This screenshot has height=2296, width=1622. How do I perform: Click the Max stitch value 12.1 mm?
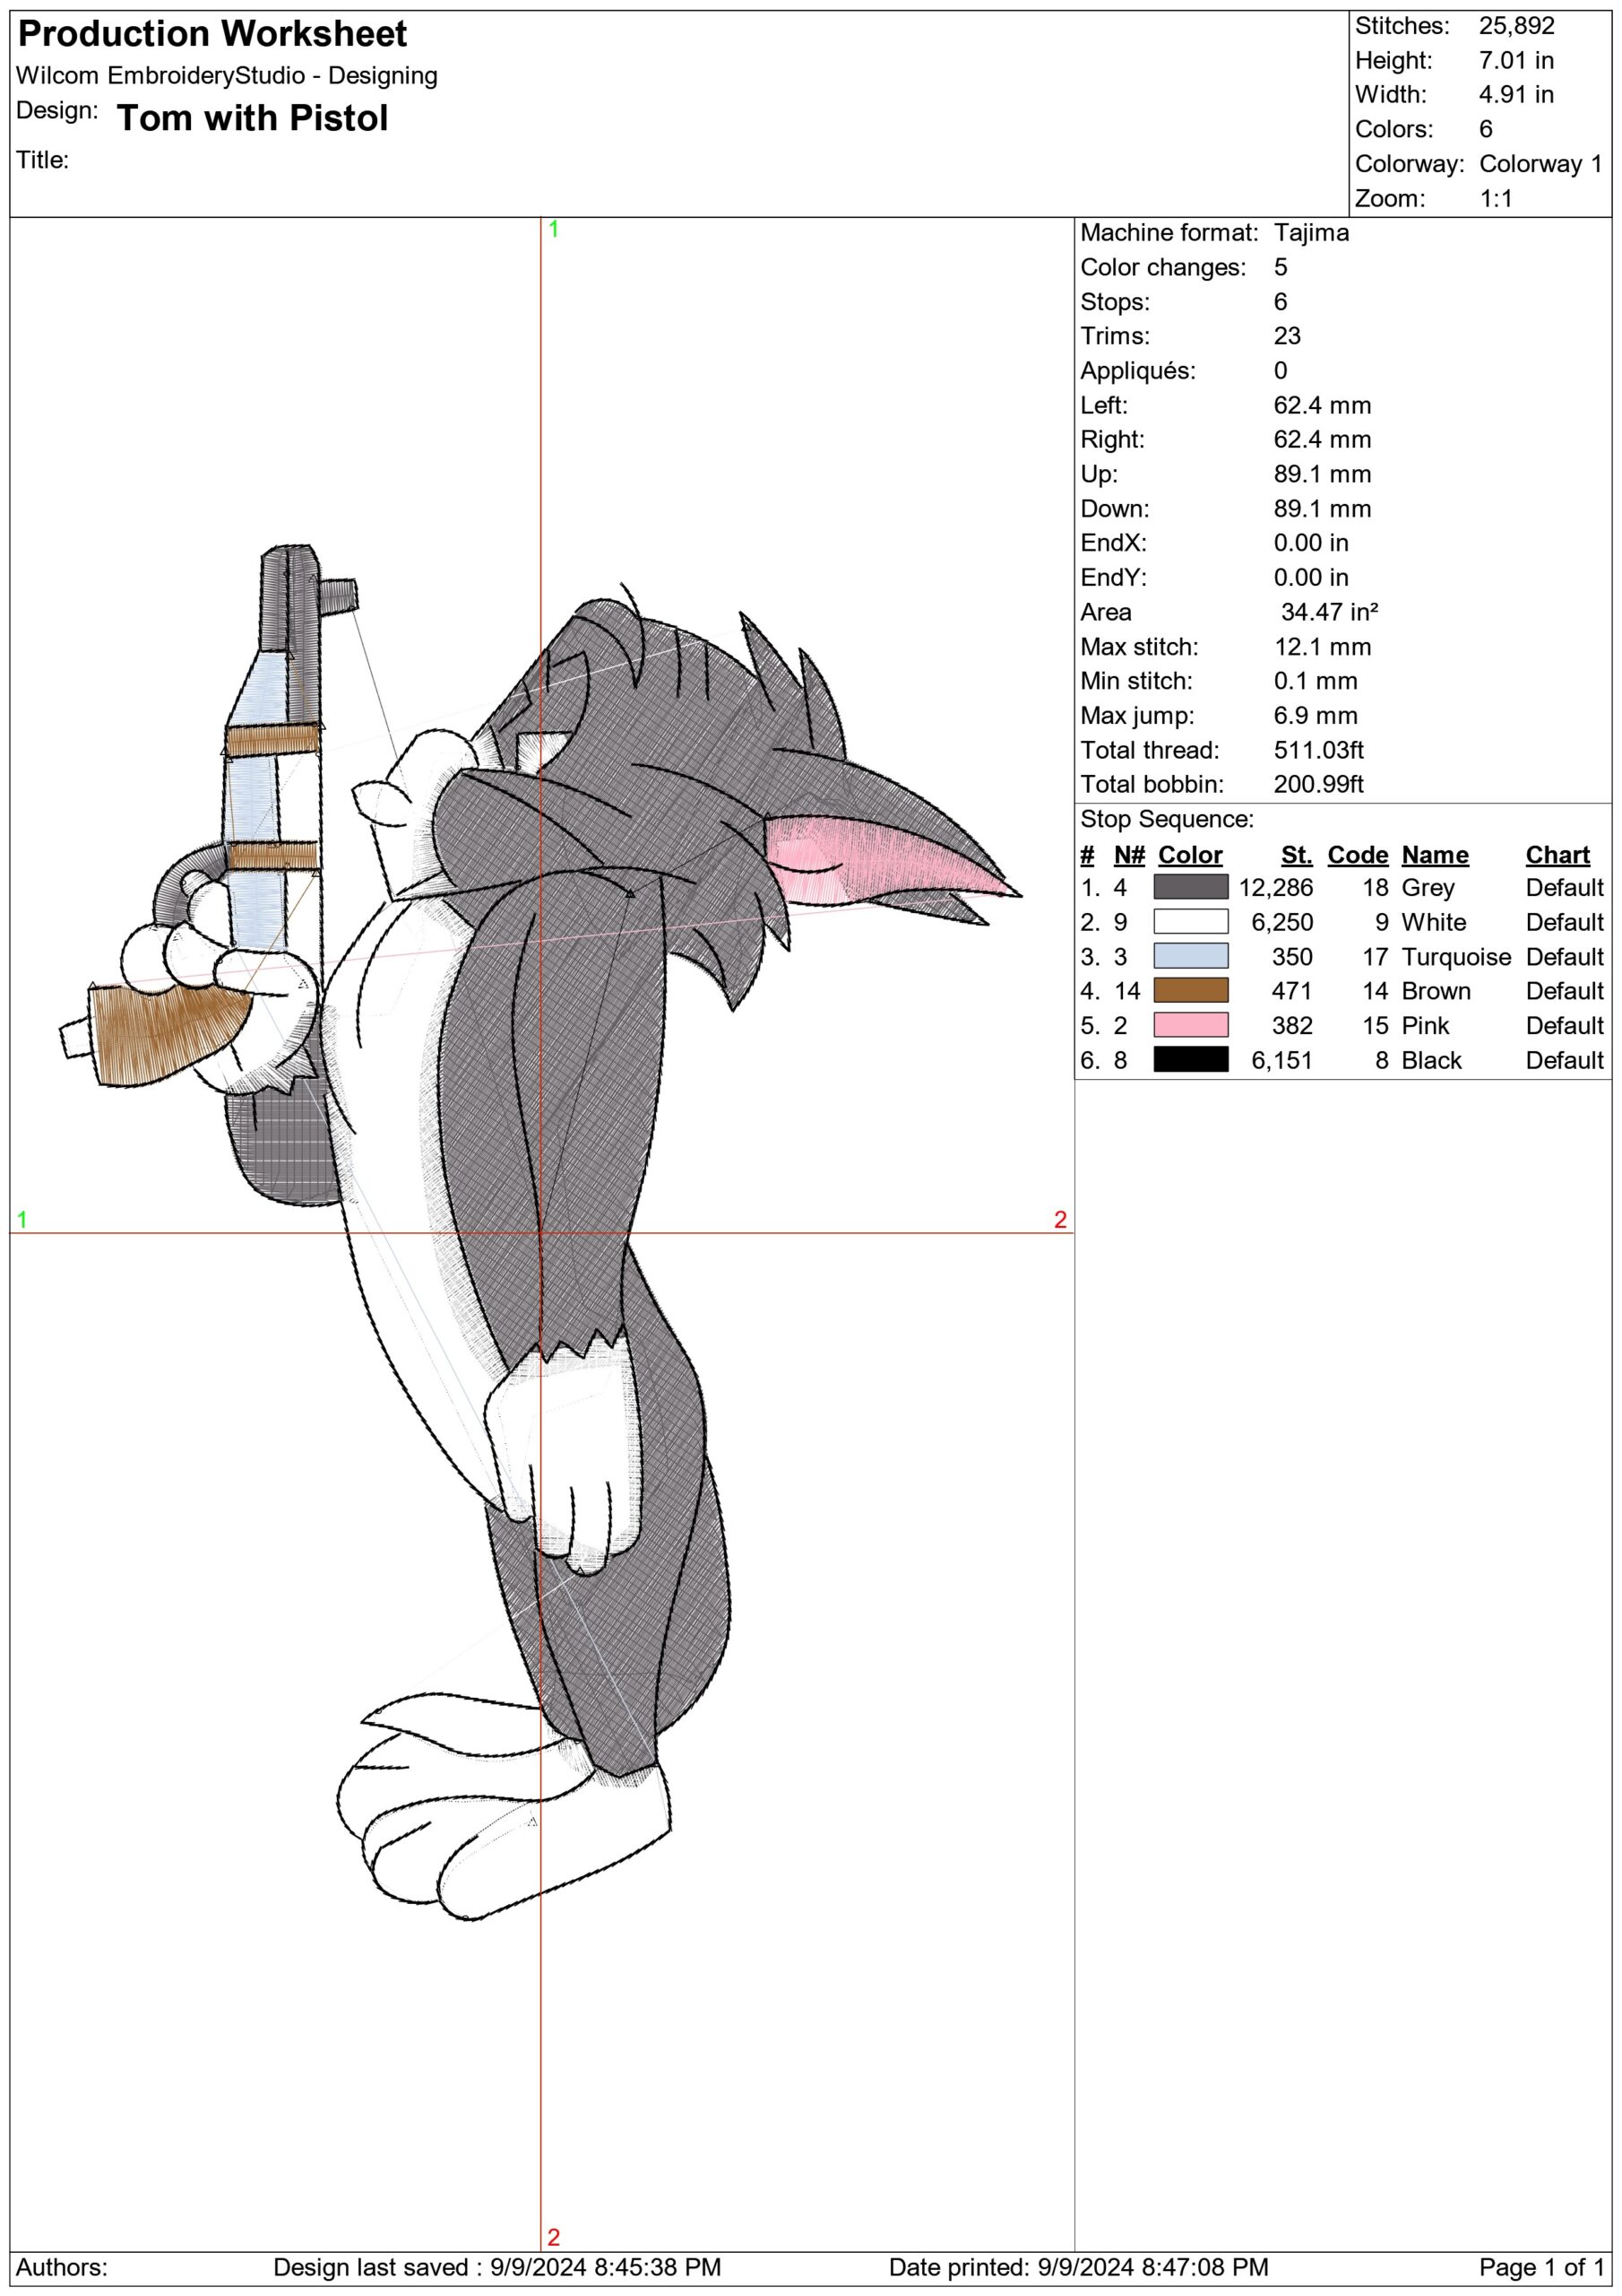tap(1322, 647)
